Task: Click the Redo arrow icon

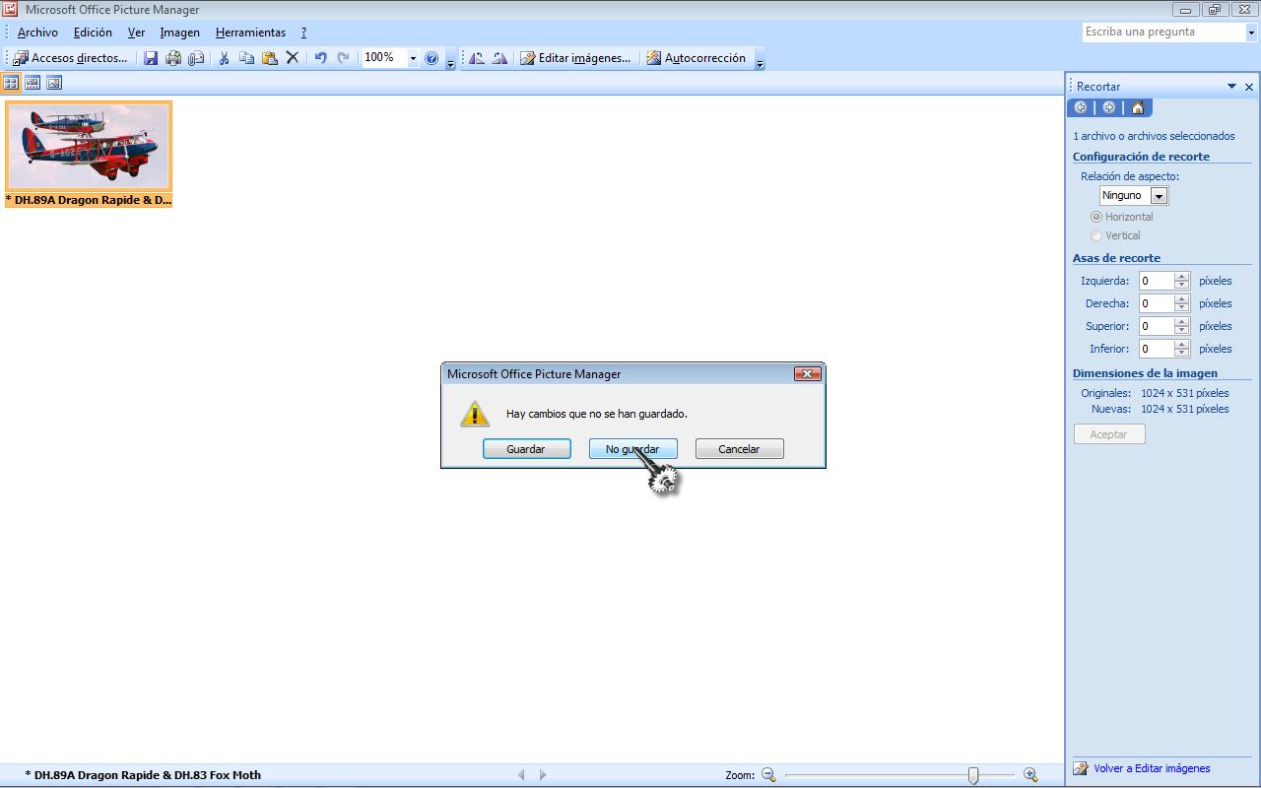Action: tap(343, 58)
